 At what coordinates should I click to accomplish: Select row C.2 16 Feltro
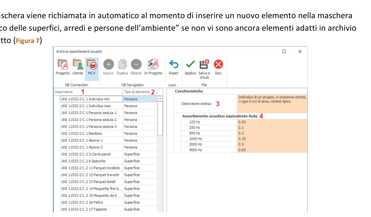tap(91, 202)
